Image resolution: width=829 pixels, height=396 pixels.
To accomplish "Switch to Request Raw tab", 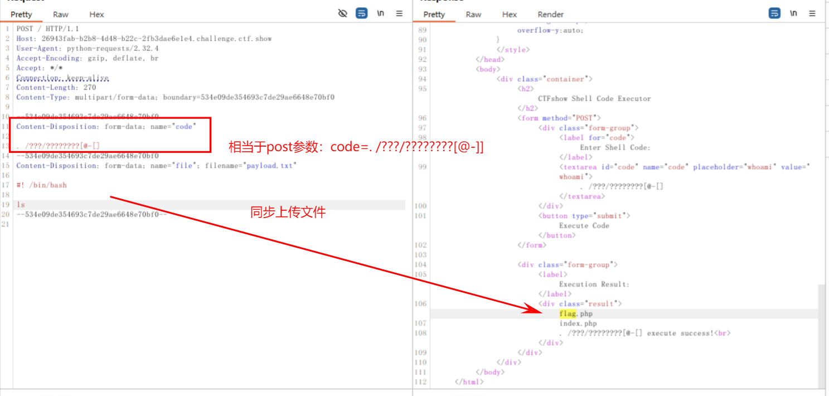I will (x=61, y=15).
